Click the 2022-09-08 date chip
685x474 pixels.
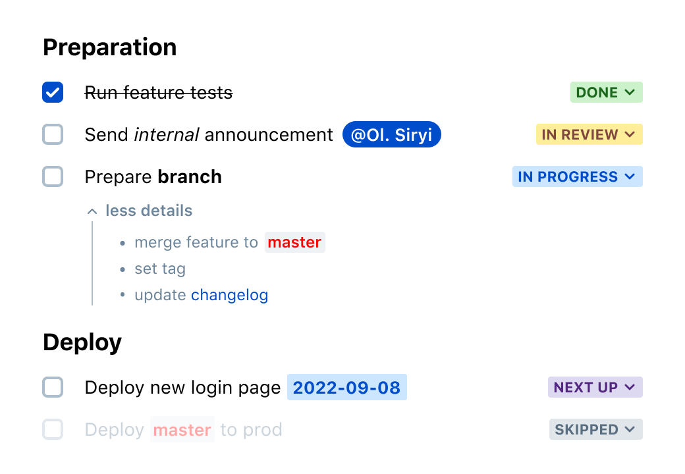click(347, 387)
